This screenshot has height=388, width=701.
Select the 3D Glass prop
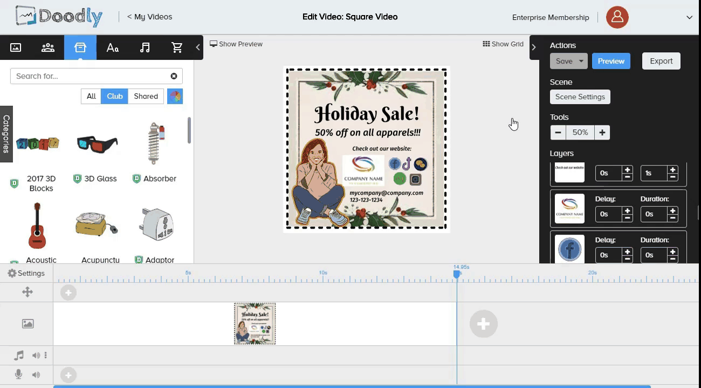point(97,144)
